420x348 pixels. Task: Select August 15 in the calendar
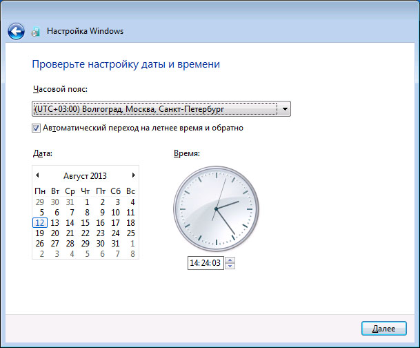pyautogui.click(x=86, y=223)
